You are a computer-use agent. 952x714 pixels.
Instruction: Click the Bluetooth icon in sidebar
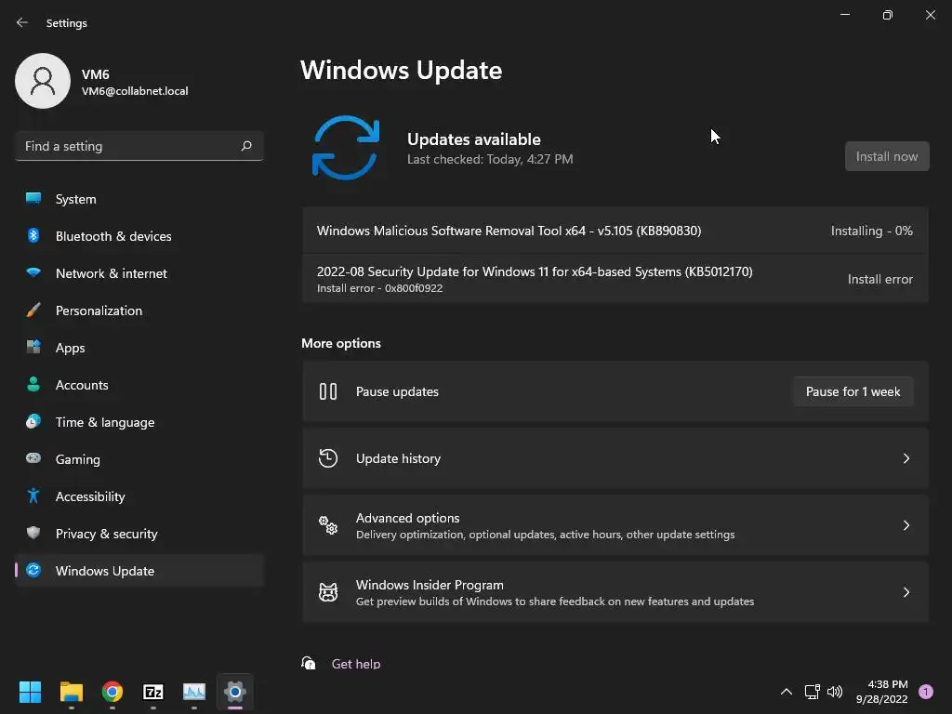(x=33, y=235)
